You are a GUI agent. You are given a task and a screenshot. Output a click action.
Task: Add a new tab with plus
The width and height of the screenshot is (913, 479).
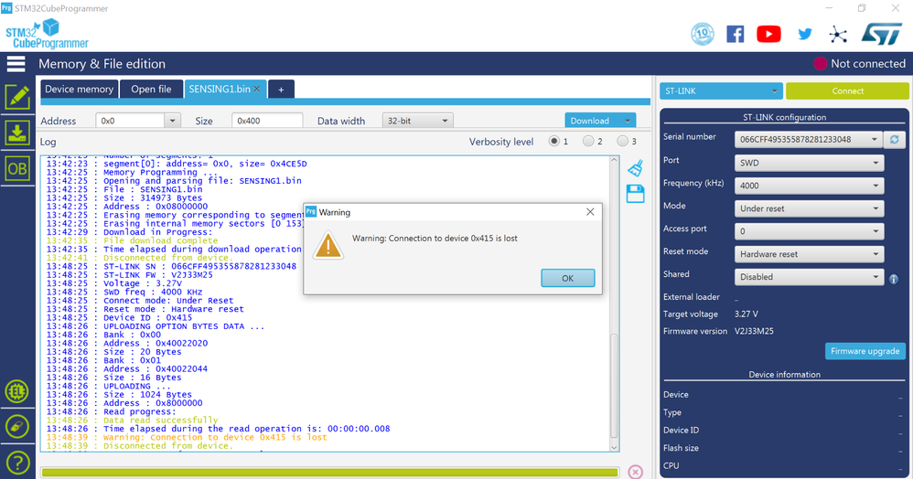(x=281, y=90)
